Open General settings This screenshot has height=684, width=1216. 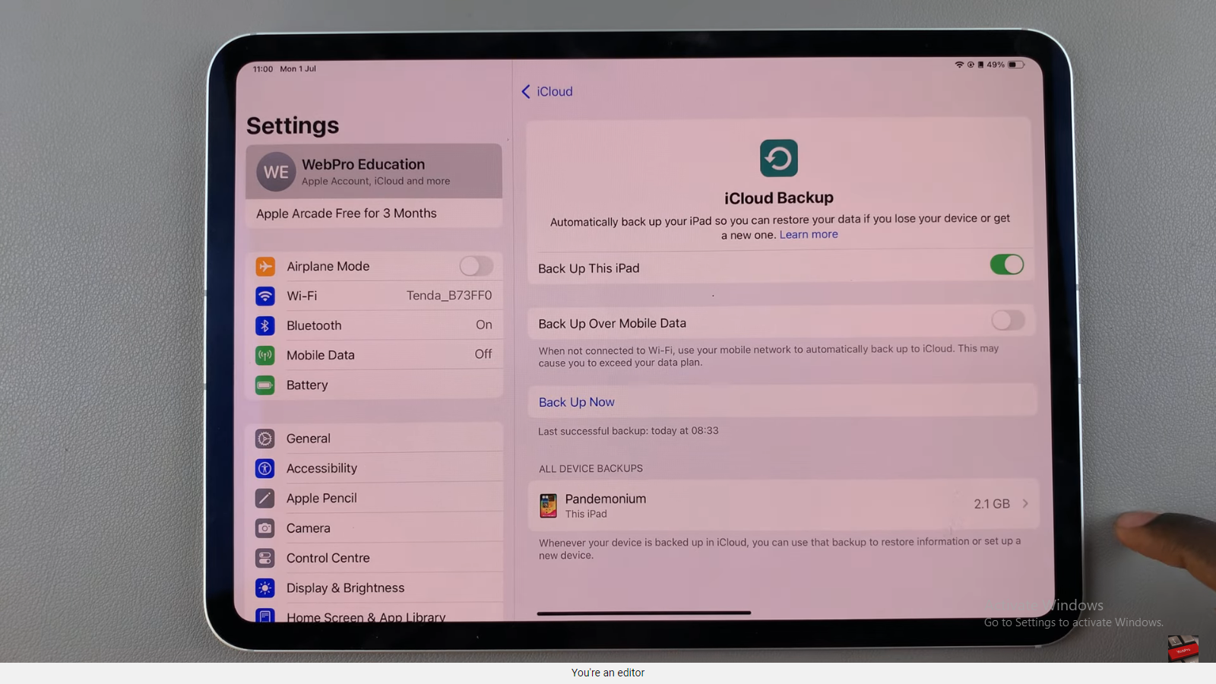pyautogui.click(x=375, y=439)
